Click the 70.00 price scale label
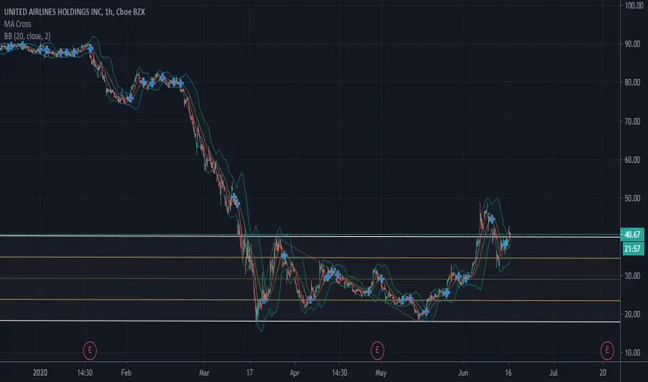This screenshot has height=382, width=648. click(632, 121)
